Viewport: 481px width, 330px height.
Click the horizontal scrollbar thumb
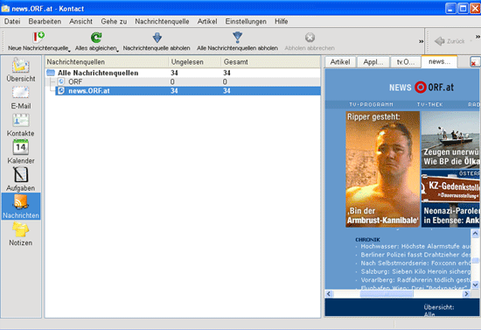(x=387, y=294)
